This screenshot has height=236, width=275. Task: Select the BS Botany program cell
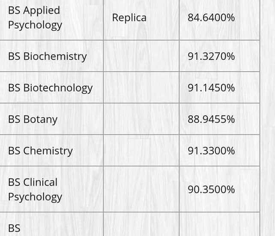click(x=33, y=119)
